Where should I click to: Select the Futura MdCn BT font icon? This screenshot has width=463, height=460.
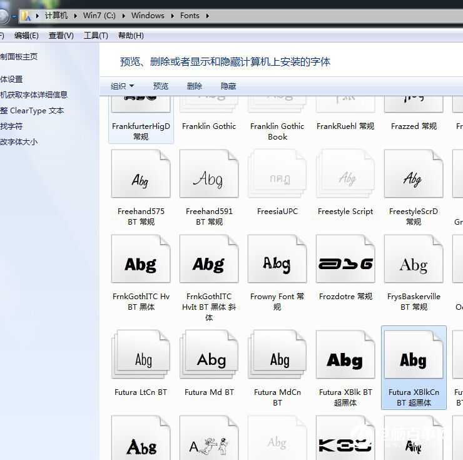[277, 354]
